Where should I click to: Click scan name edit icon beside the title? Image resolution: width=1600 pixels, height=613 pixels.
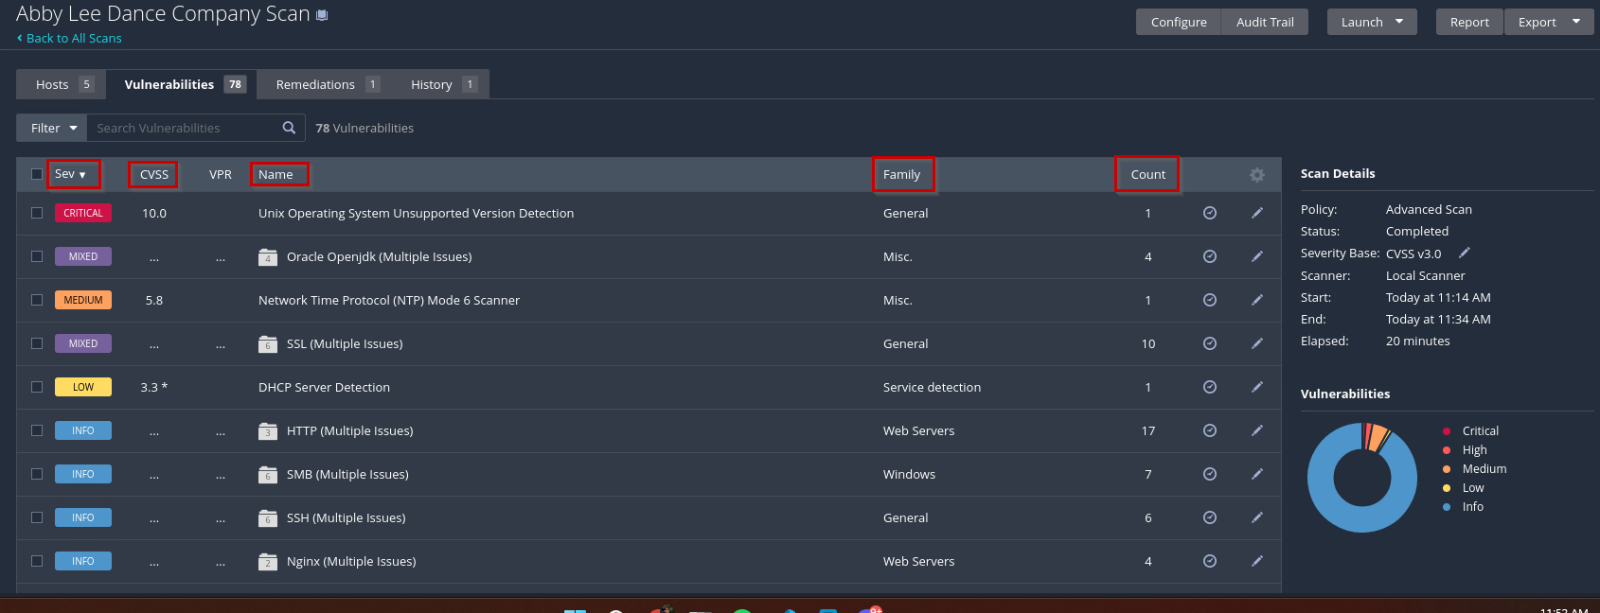322,15
